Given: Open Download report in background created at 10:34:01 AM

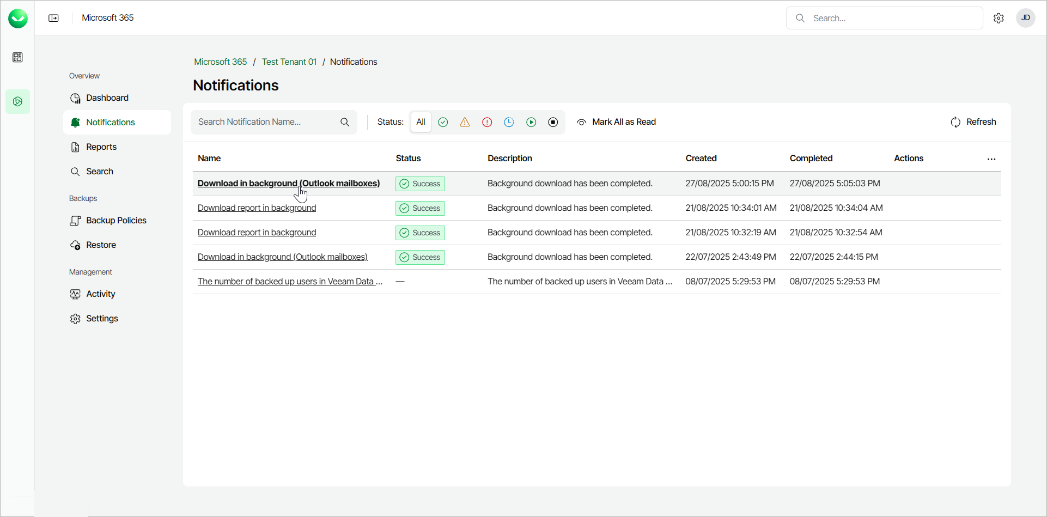Looking at the screenshot, I should coord(257,208).
